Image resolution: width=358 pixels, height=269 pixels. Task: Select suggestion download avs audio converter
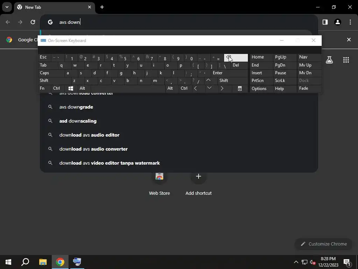click(179, 149)
